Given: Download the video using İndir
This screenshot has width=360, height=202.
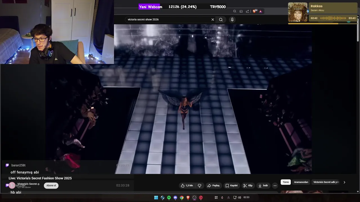Looking at the screenshot, I should 263,185.
